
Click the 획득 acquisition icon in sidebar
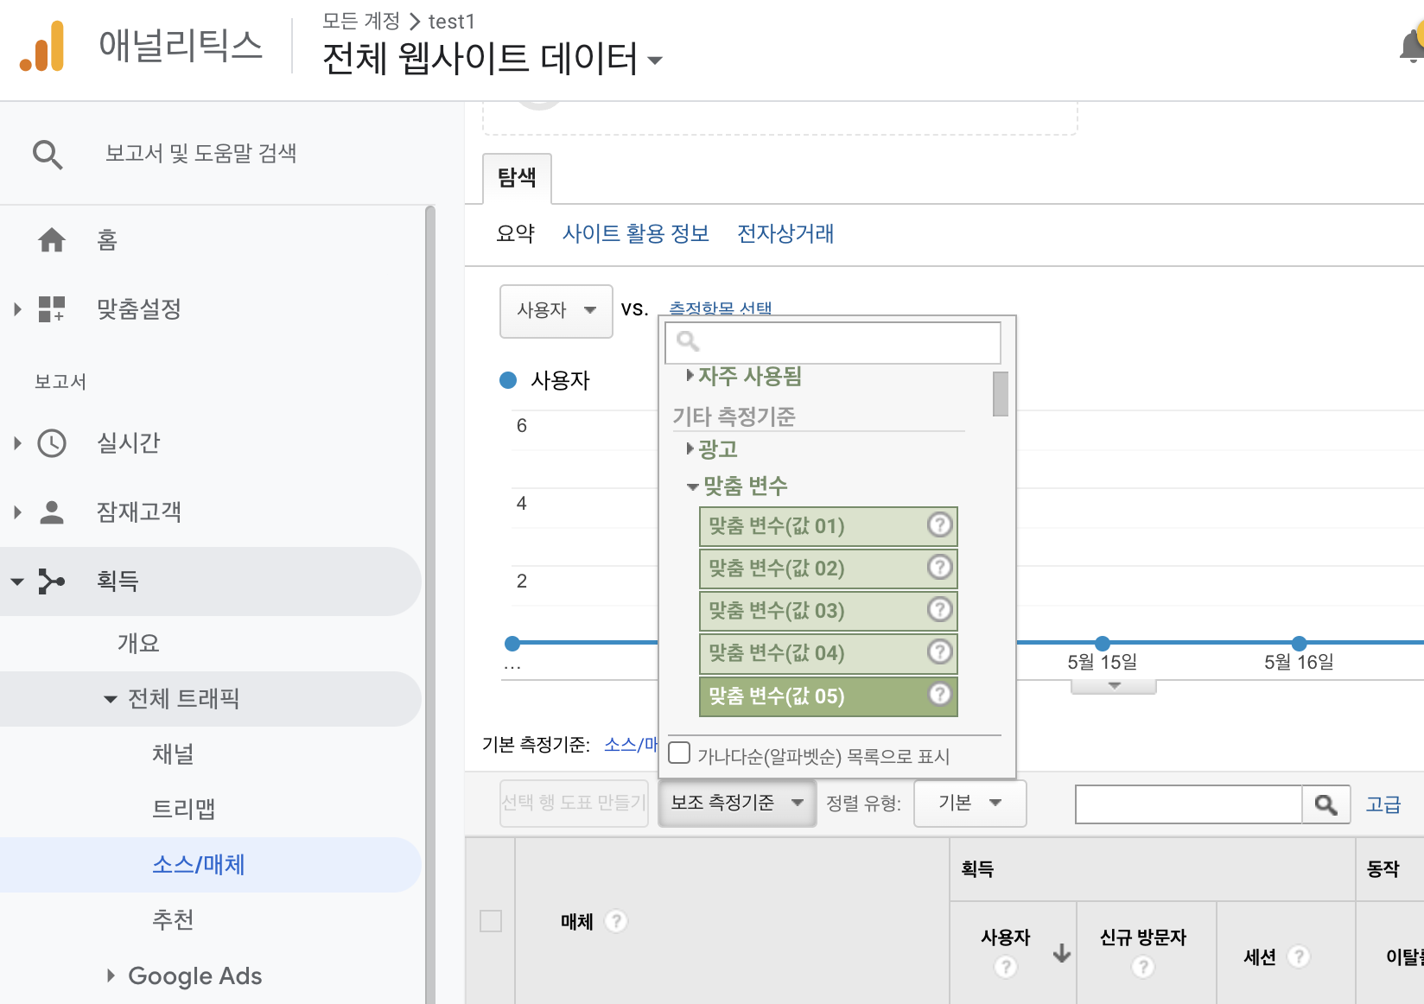pos(52,581)
